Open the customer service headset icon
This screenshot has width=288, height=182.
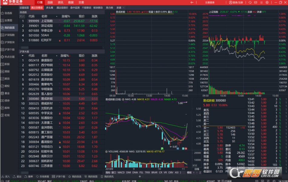click(x=250, y=2)
